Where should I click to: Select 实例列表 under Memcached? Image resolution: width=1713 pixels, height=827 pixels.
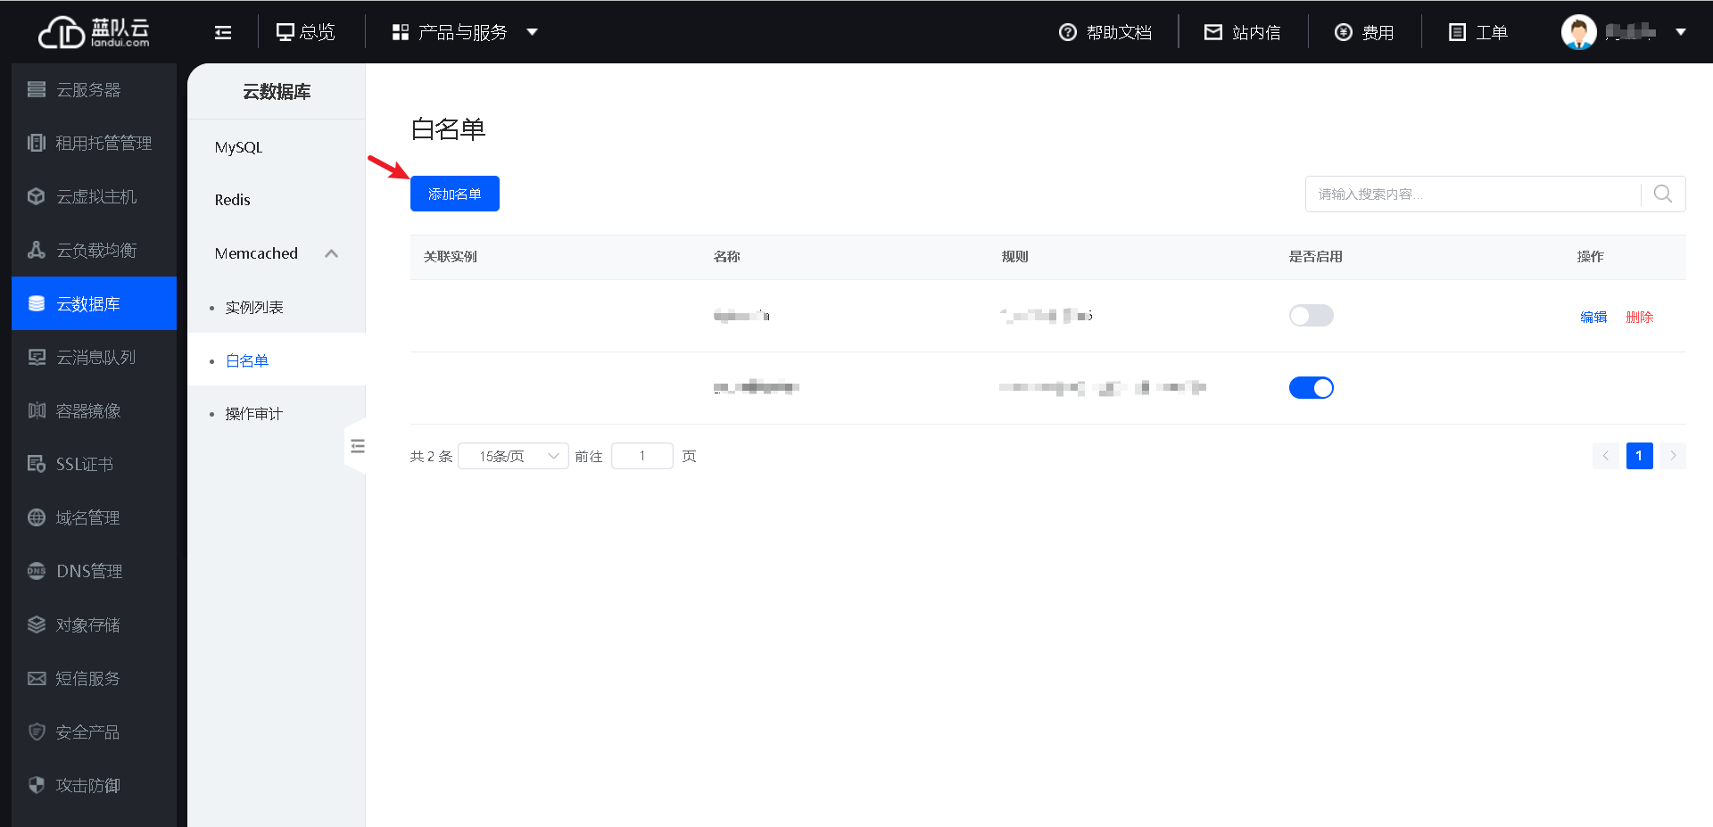click(x=254, y=307)
